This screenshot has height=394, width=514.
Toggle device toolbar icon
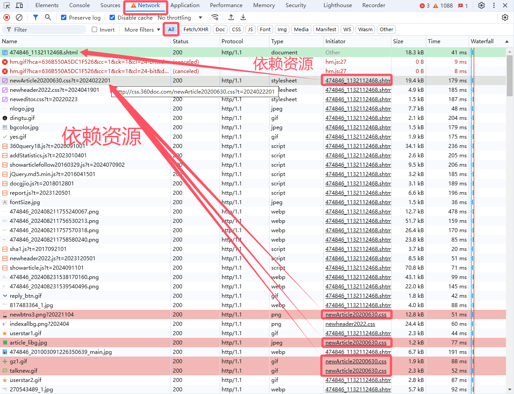point(19,5)
